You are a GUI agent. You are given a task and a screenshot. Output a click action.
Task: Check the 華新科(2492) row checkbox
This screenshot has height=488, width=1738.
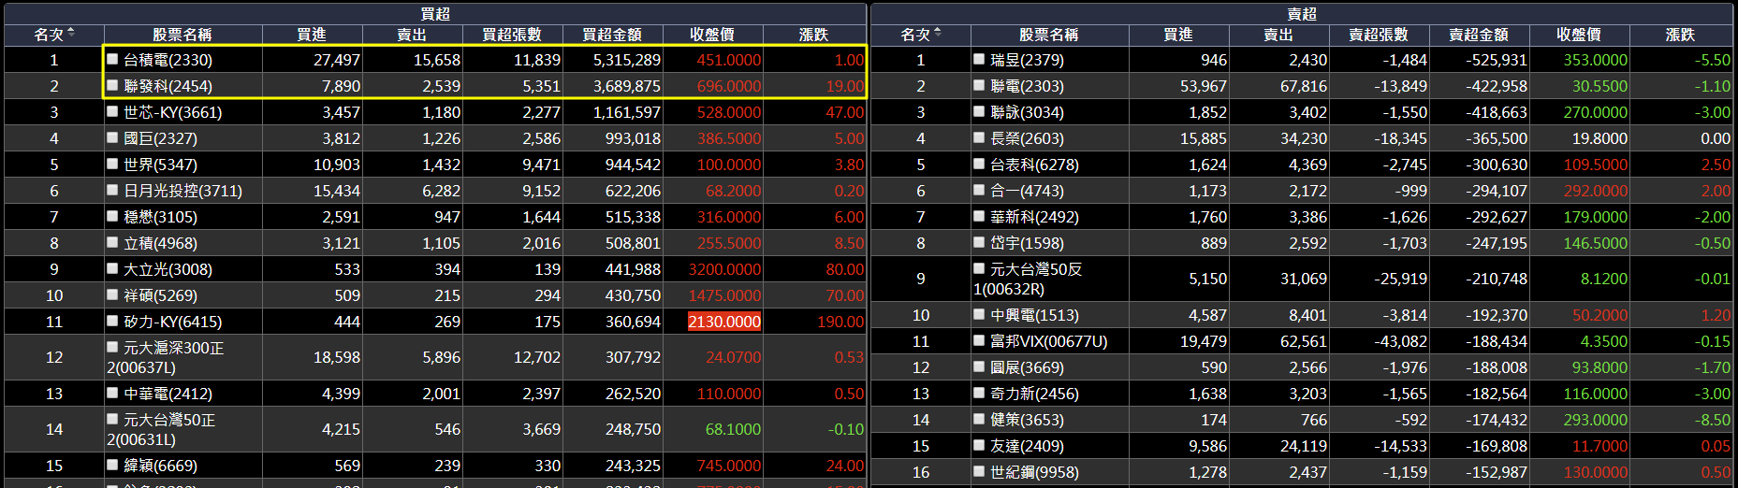[979, 216]
